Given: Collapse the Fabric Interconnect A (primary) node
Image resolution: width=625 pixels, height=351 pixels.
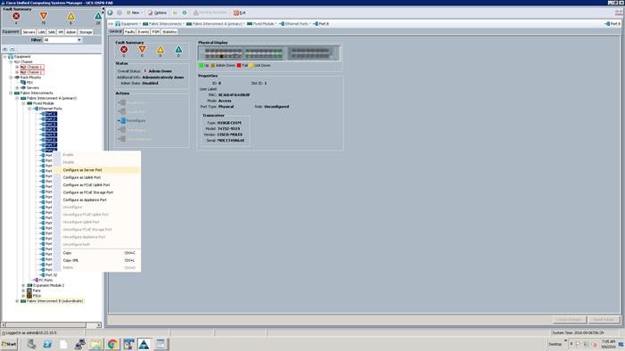Looking at the screenshot, I should click(17, 98).
